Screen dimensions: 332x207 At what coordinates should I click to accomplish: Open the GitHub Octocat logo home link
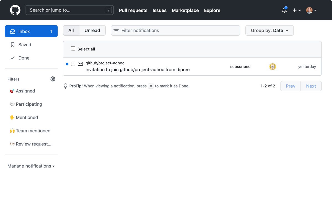(15, 10)
